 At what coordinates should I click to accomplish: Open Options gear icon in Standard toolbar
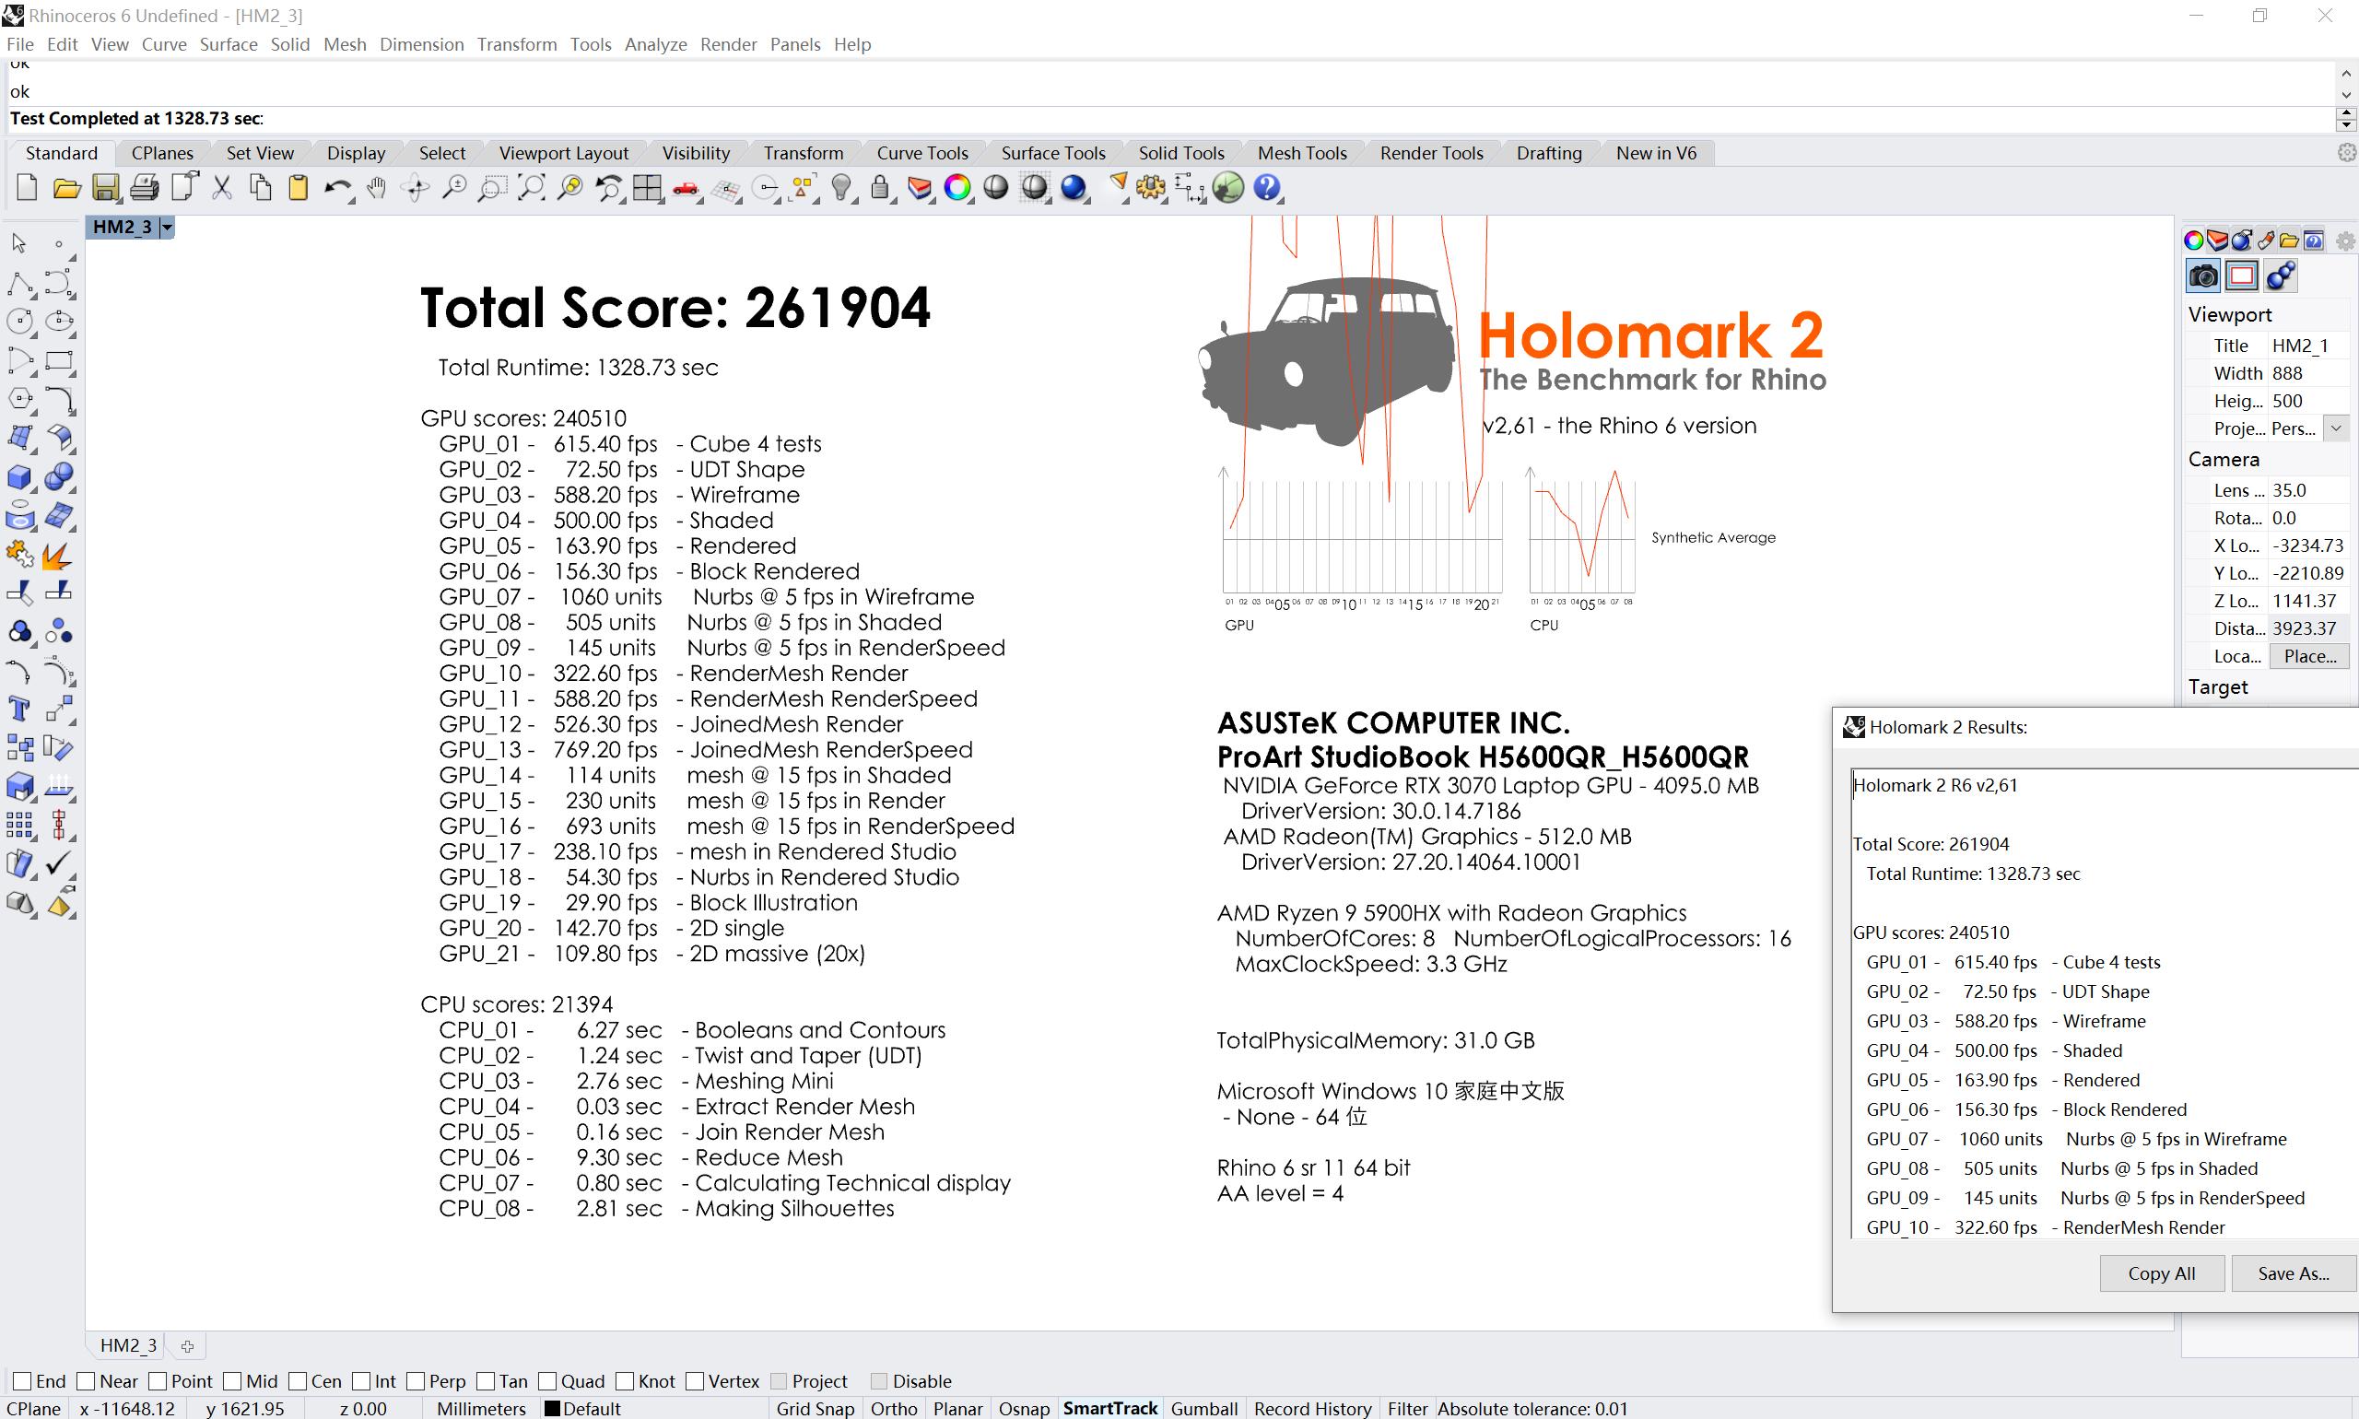(x=1150, y=187)
